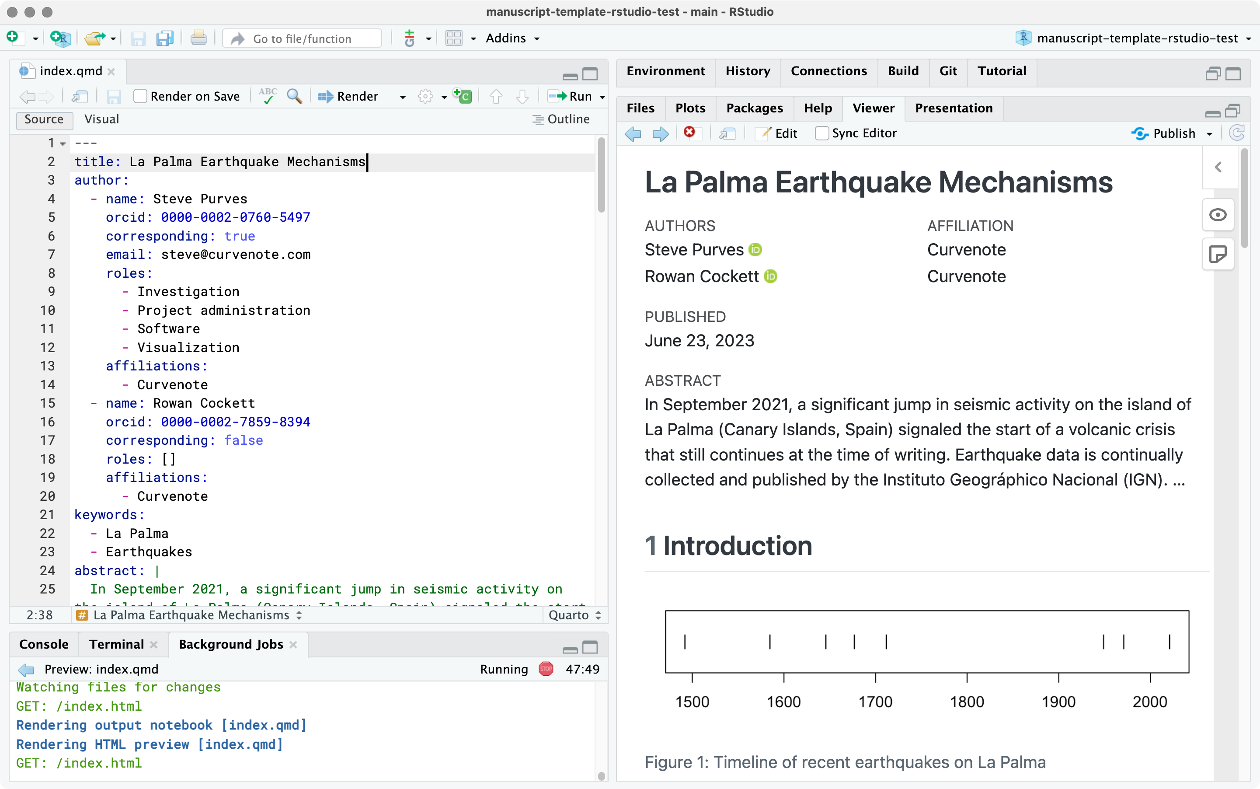Switch to the Git tab
This screenshot has height=789, width=1260.
pos(947,71)
